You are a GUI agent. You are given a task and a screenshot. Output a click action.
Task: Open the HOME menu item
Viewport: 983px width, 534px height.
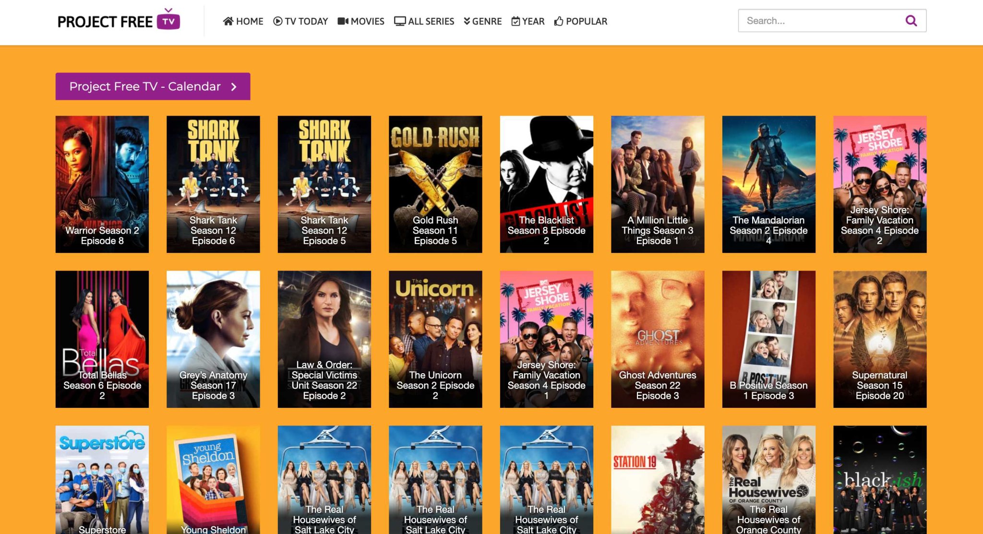243,21
